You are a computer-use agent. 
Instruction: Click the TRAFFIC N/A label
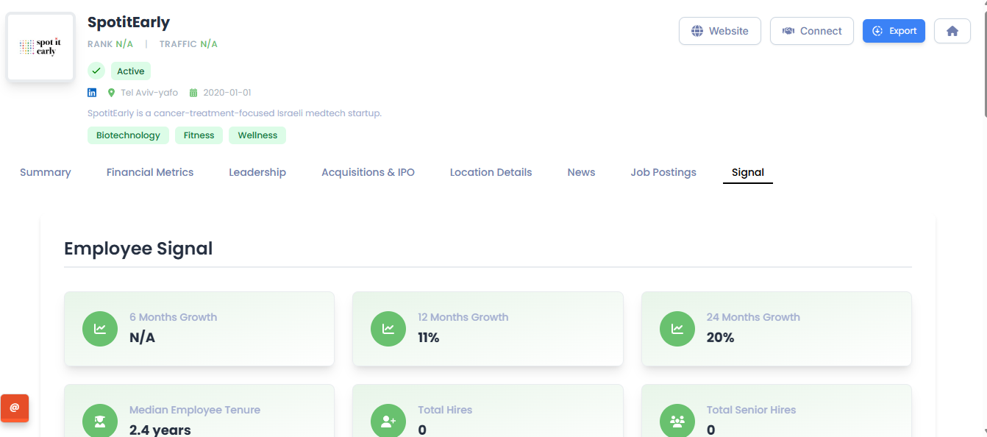coord(188,44)
